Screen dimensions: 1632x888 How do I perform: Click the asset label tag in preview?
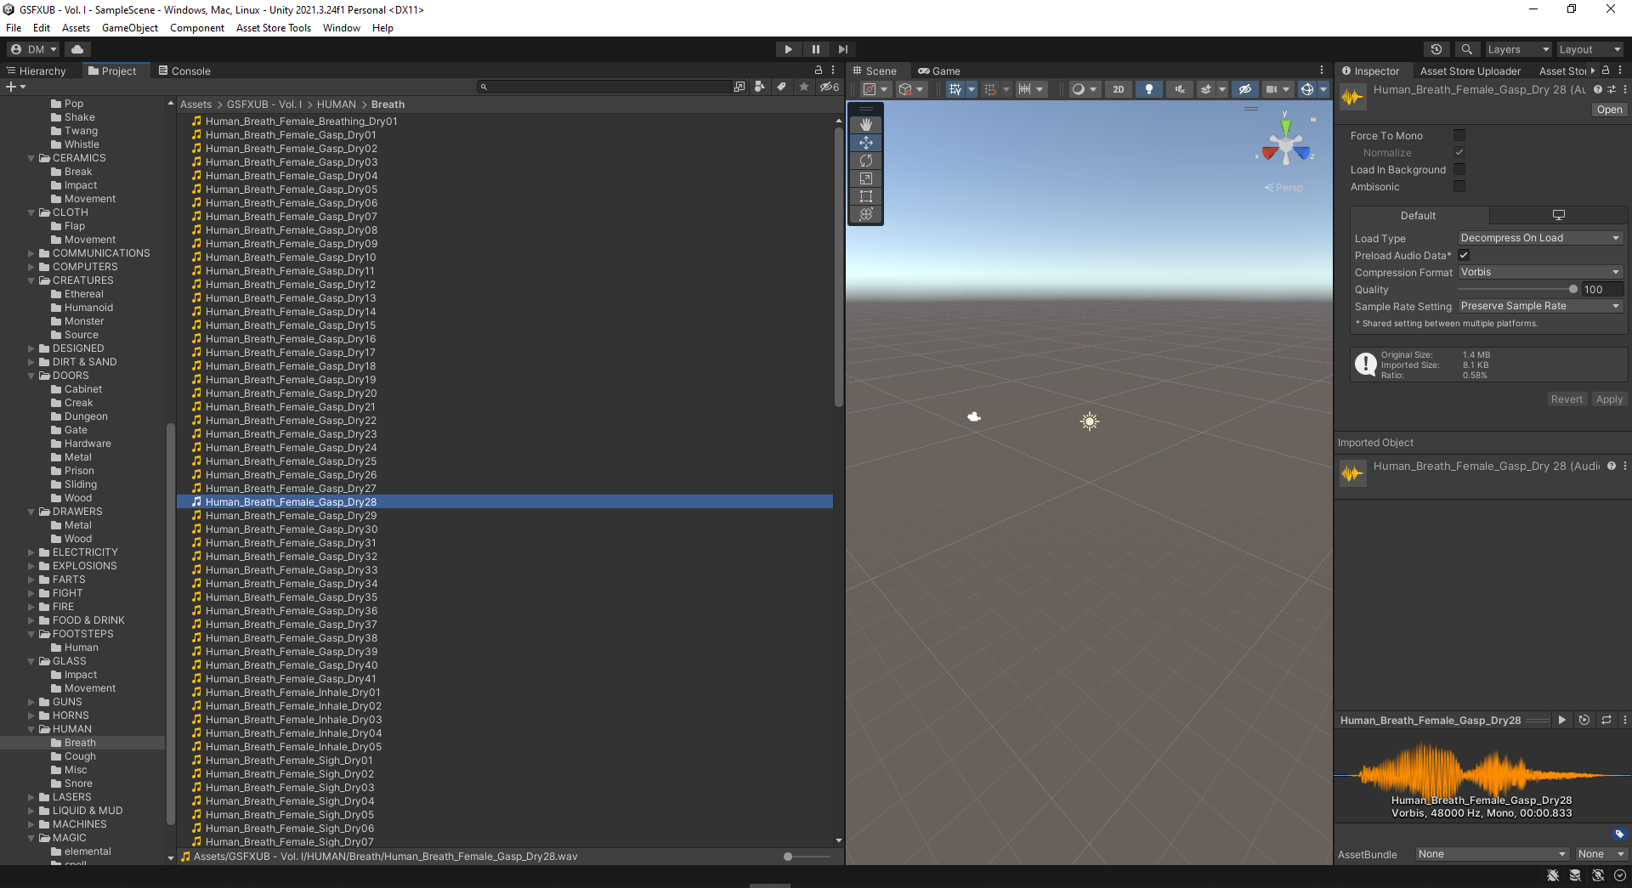point(1619,834)
